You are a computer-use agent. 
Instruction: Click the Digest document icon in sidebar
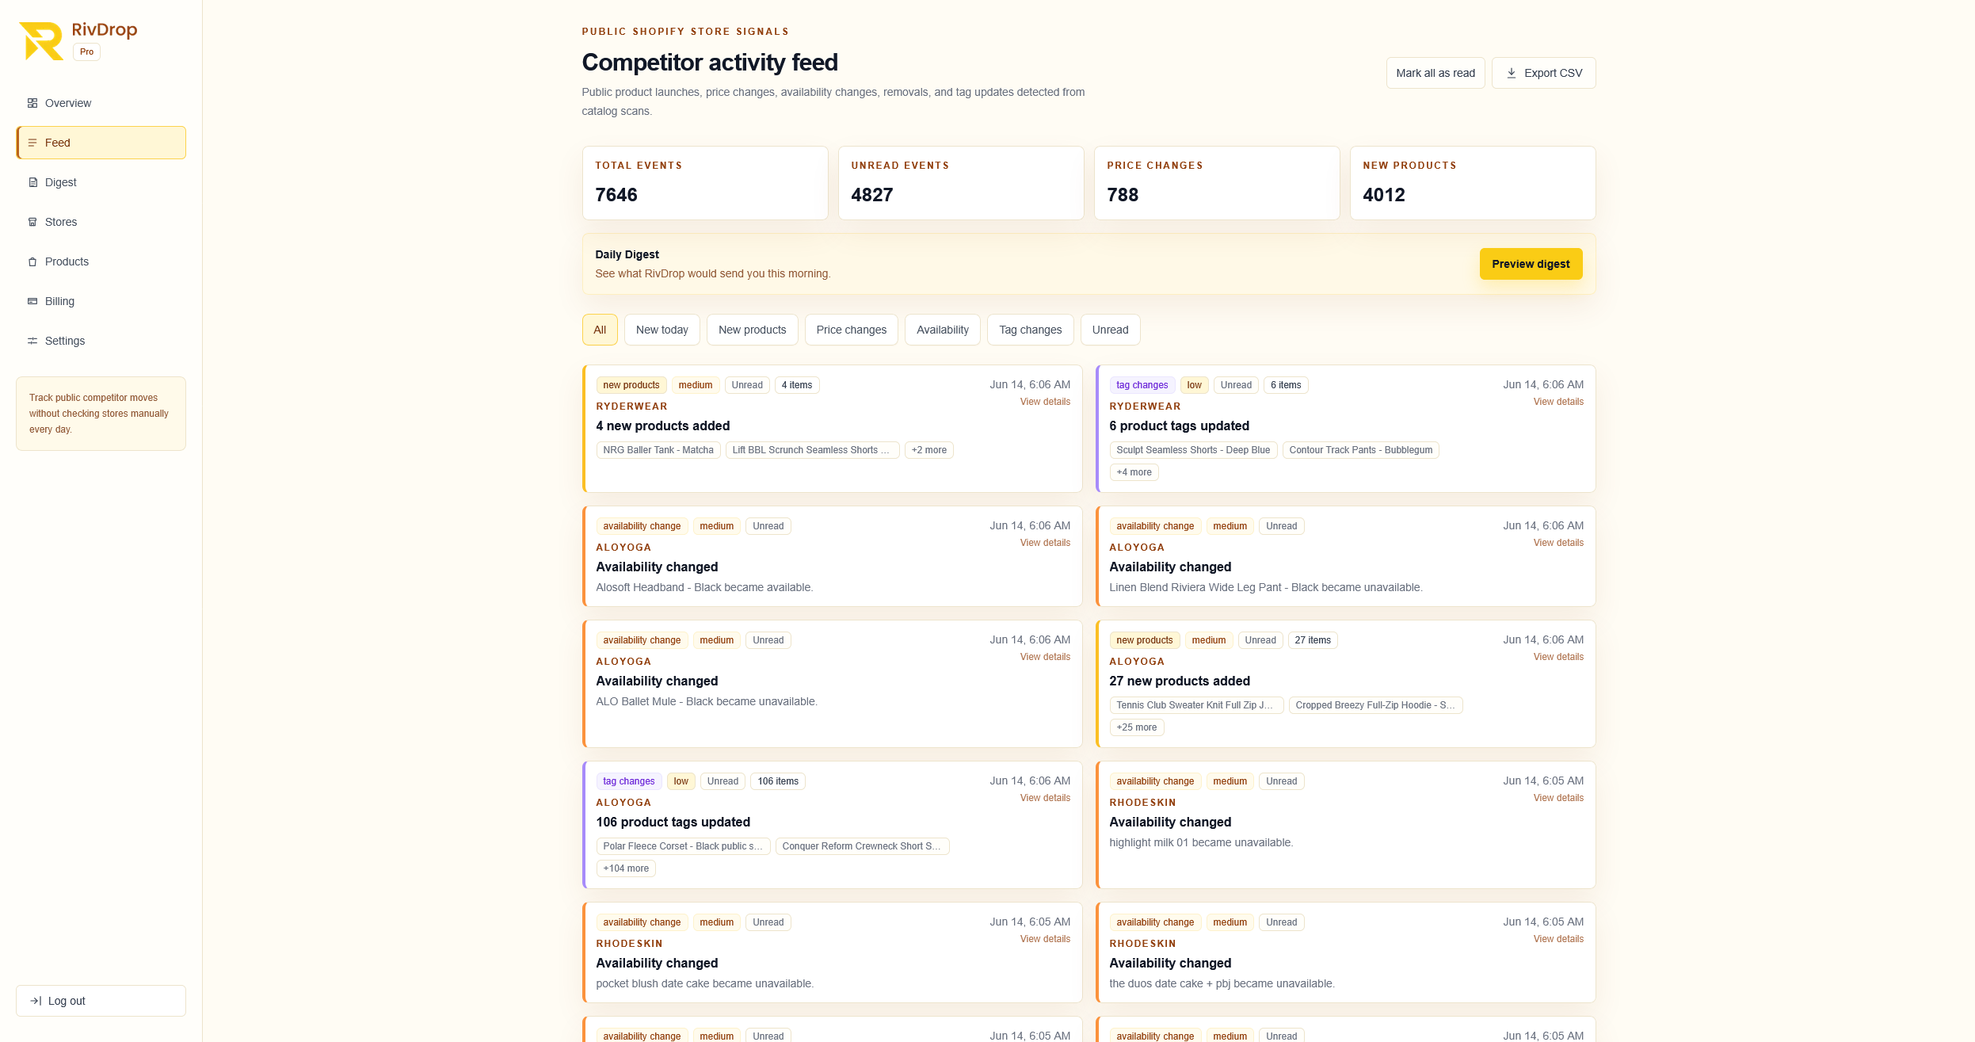pos(32,182)
